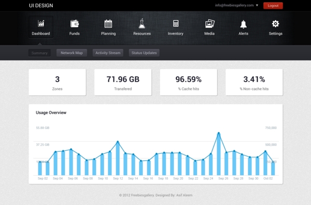Open the Dashboard chart icon
Image resolution: width=311 pixels, height=205 pixels.
(41, 24)
